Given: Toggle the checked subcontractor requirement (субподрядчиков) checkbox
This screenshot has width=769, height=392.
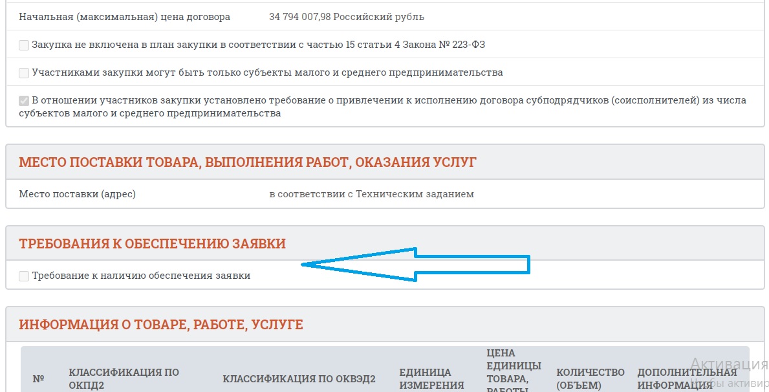Looking at the screenshot, I should tap(24, 100).
